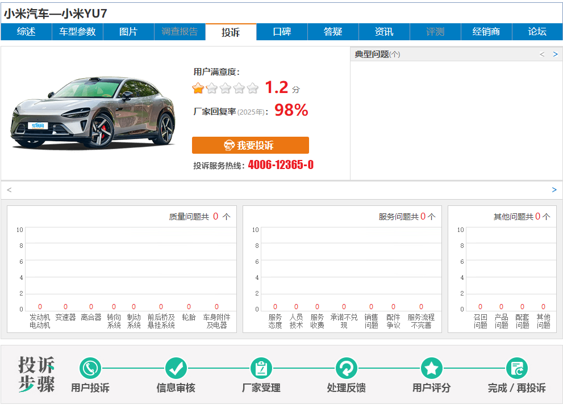Open the 口碑 tab
Screen dimensions: 563x405
pos(282,32)
